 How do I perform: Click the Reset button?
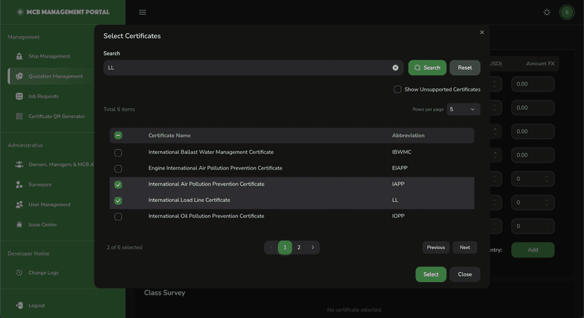tap(465, 68)
